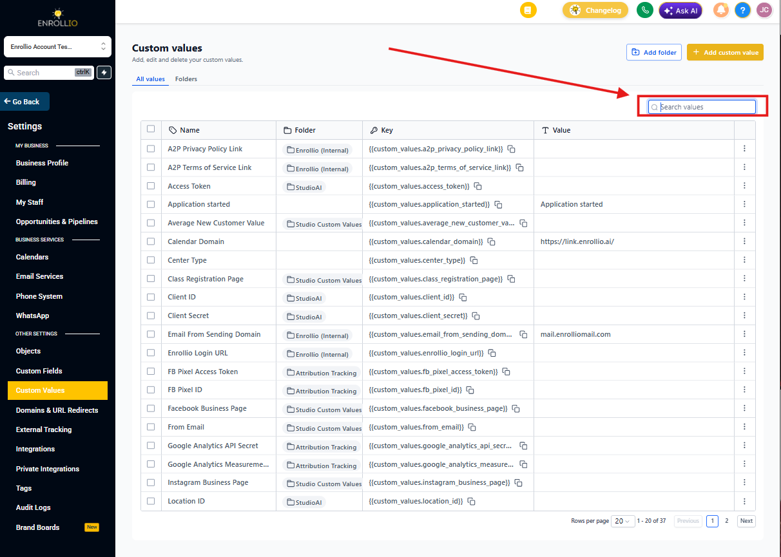Switch to the Folders tab
The image size is (781, 557).
pyautogui.click(x=186, y=79)
